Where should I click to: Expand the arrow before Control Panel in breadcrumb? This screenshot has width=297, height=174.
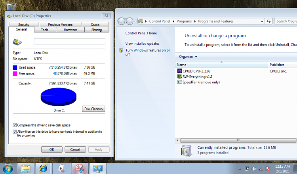[x=146, y=21]
